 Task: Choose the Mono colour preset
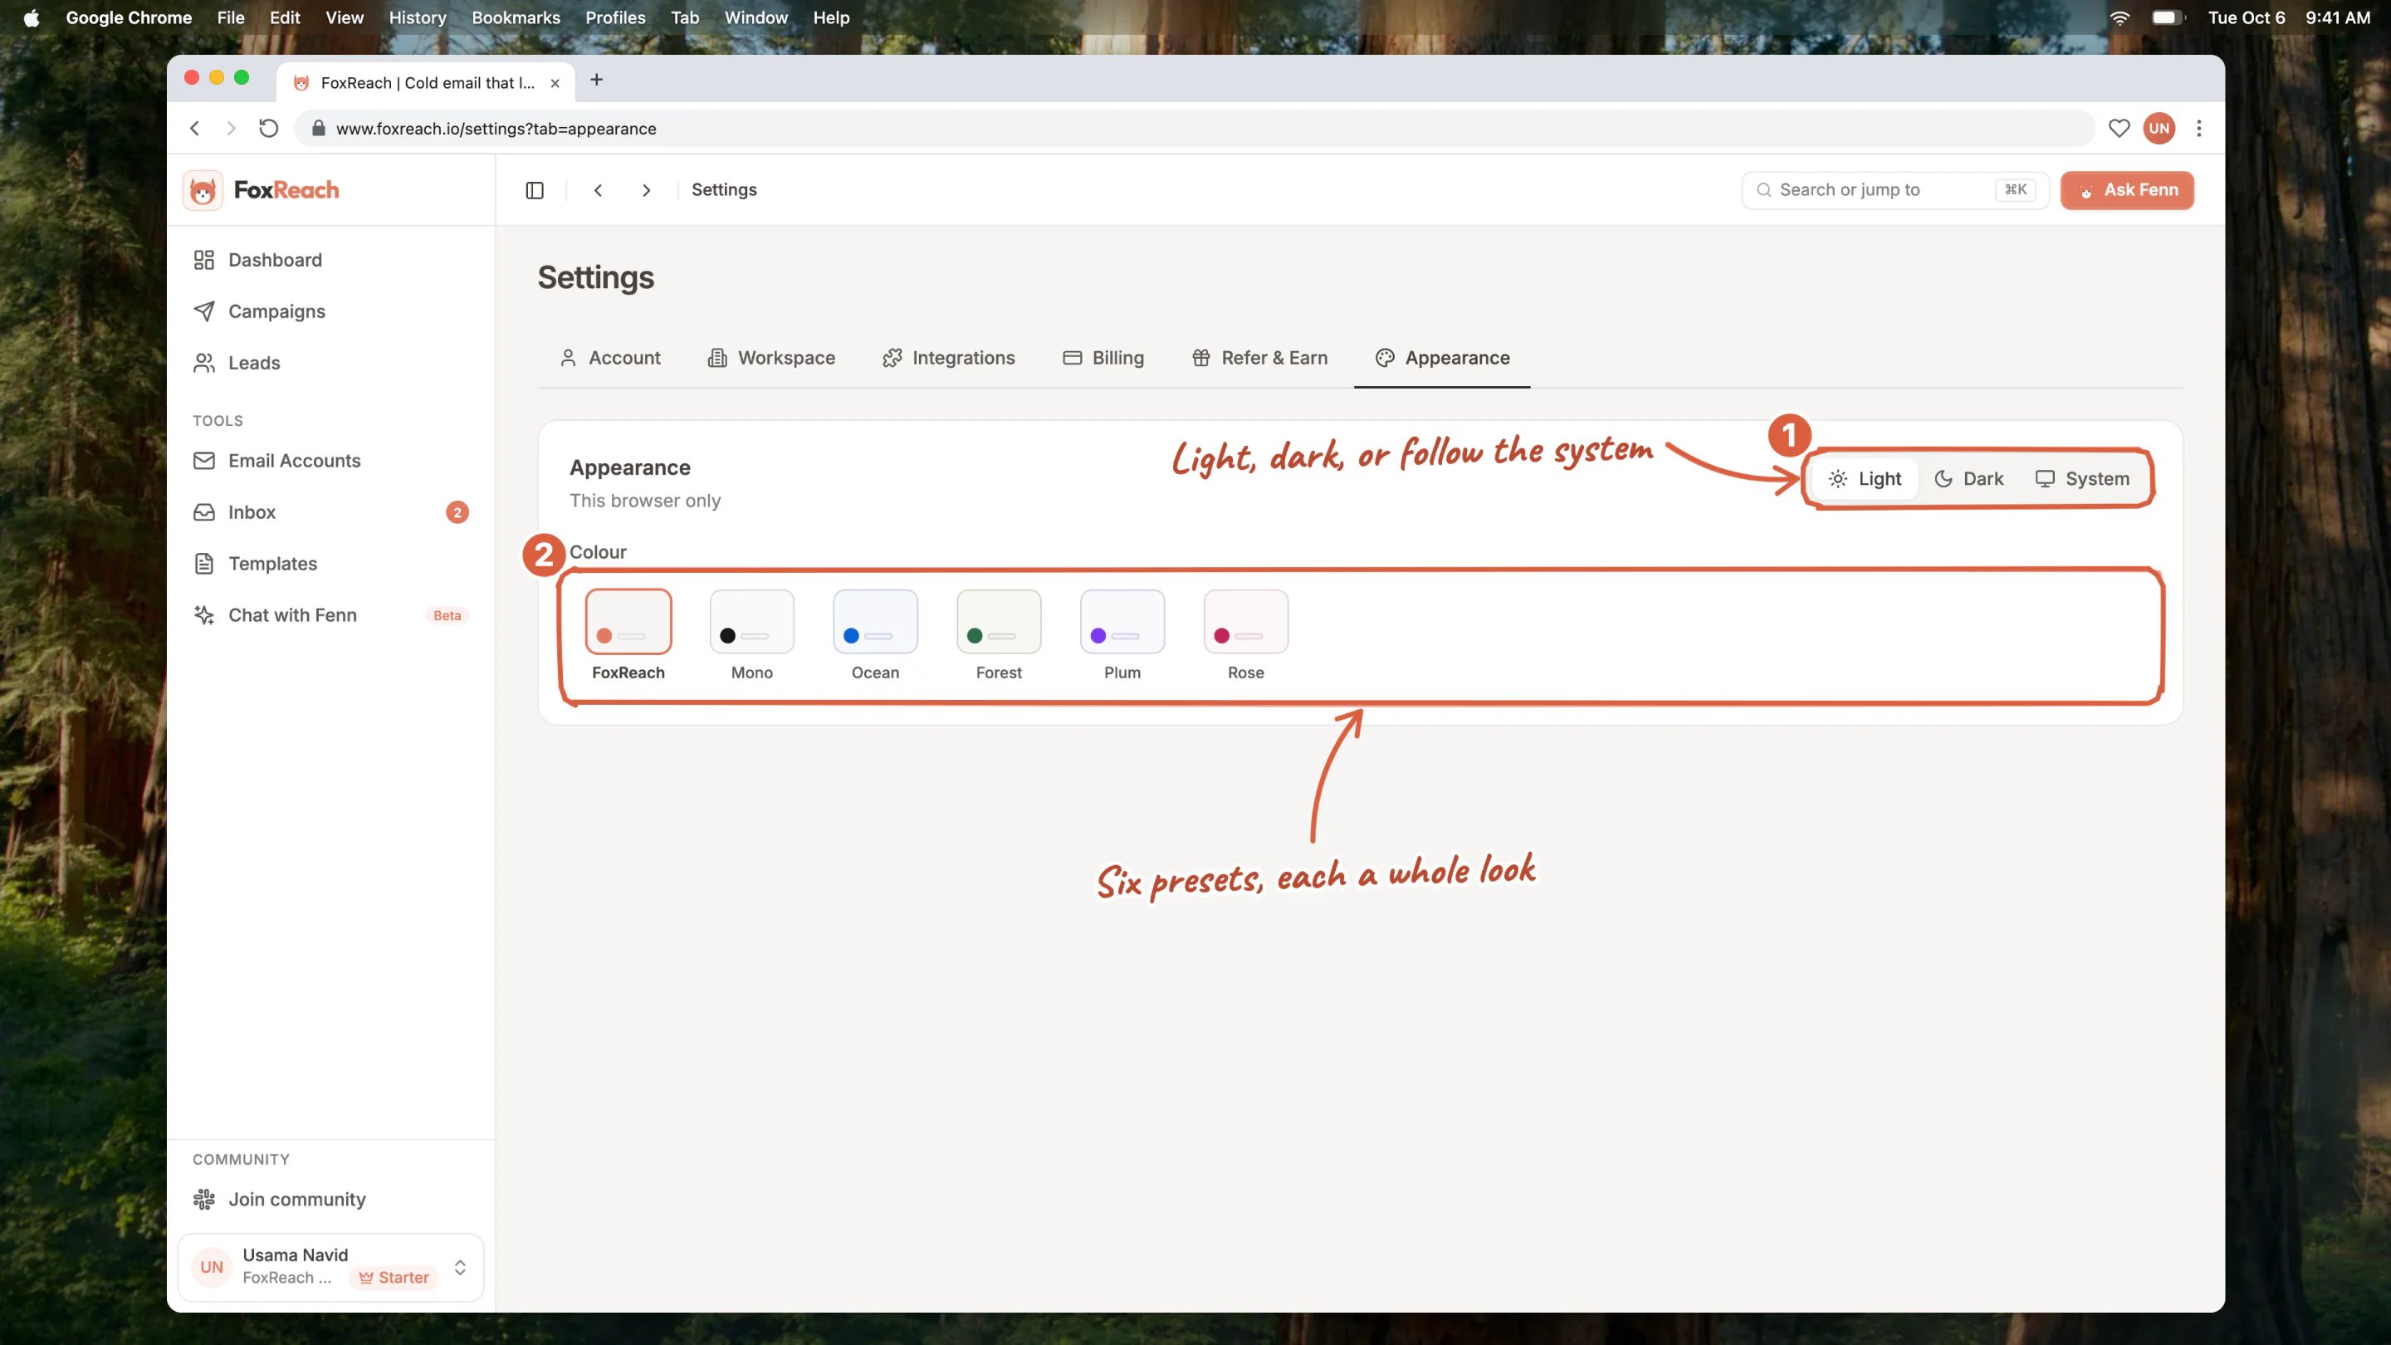(x=752, y=636)
